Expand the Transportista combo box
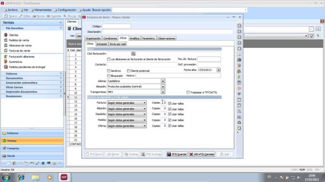Image resolution: width=325 pixels, height=182 pixels. tap(163, 92)
